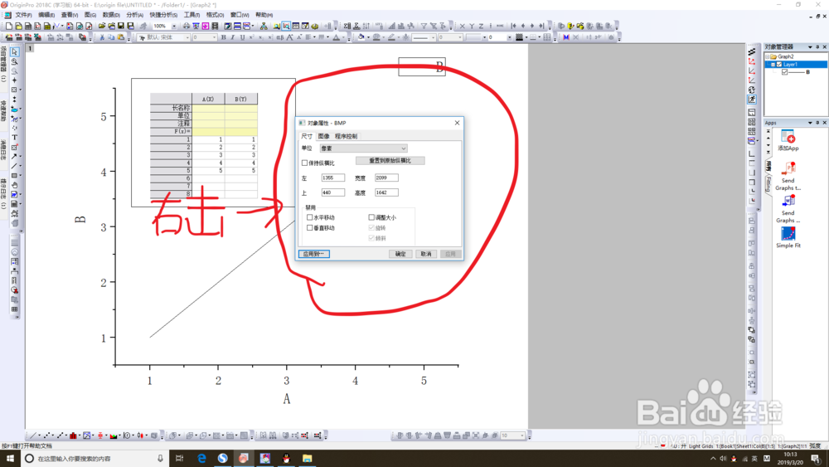The width and height of the screenshot is (829, 467).
Task: Click the Greek symbols αβ icon
Action: coord(279,37)
